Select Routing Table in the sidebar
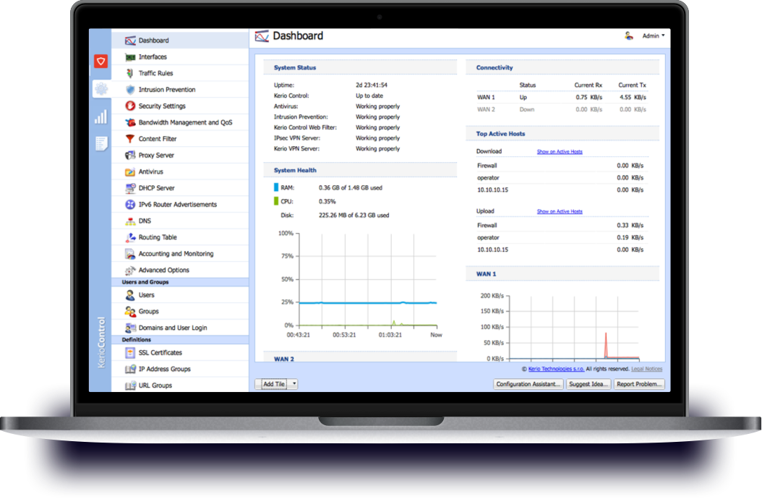This screenshot has width=762, height=499. pos(158,237)
